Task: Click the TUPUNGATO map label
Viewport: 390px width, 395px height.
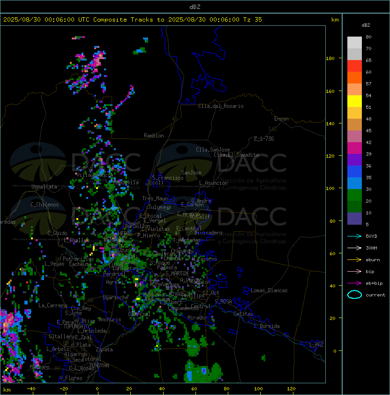Action: click(x=76, y=326)
